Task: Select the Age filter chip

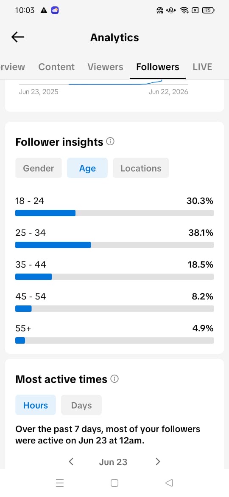Action: (x=87, y=168)
